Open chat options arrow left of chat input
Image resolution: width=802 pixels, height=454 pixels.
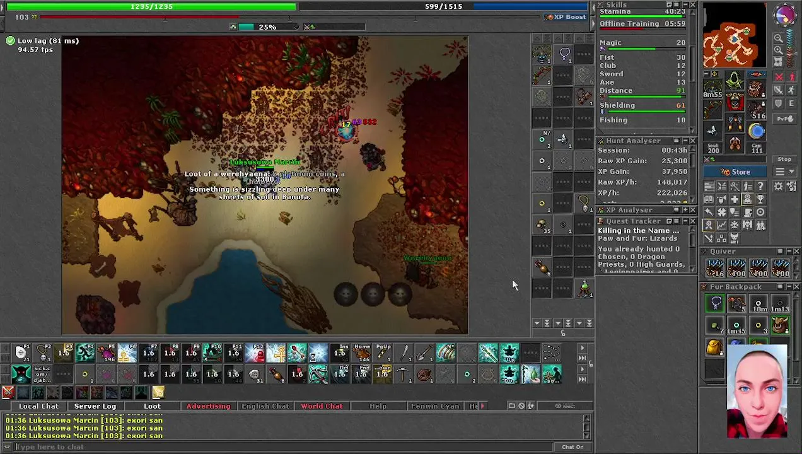click(7, 446)
